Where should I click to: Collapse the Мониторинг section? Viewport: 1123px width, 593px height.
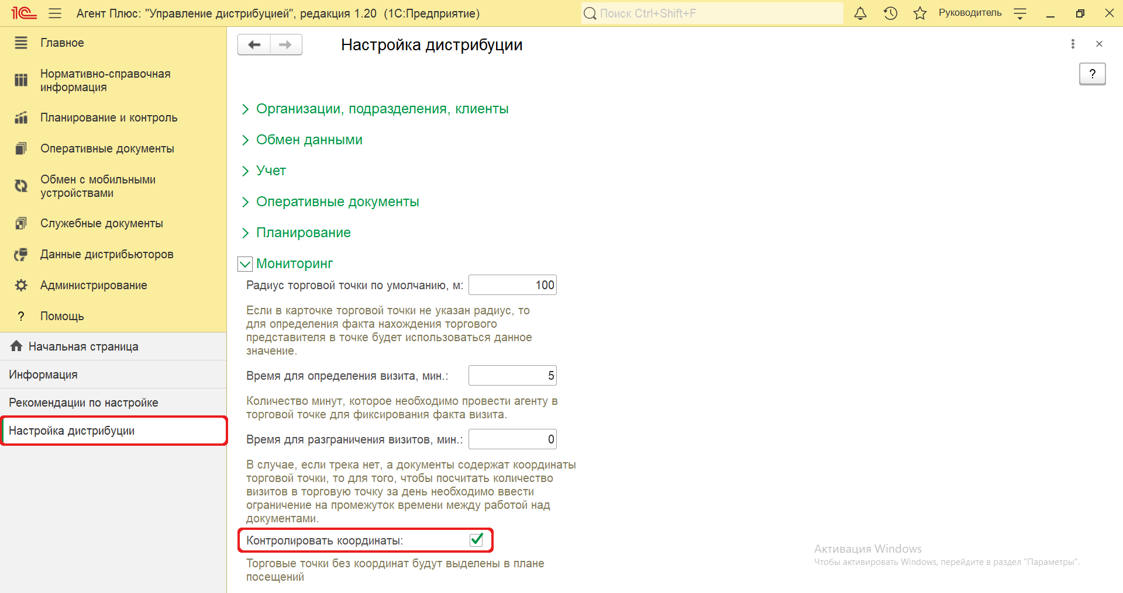click(245, 264)
